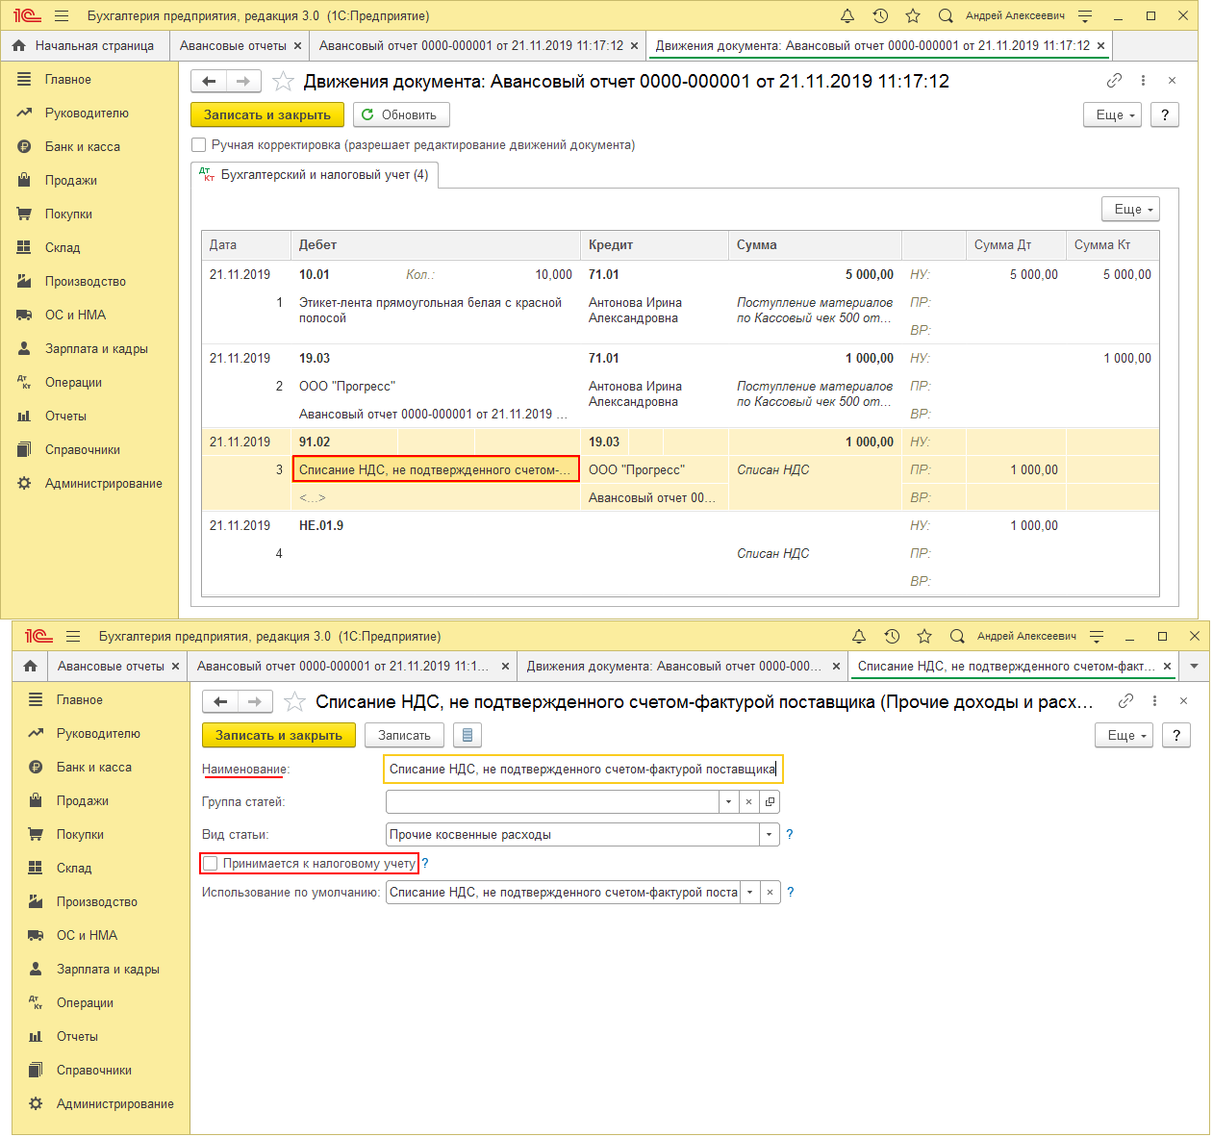Screen dimensions: 1213x1137
Task: Click help ? next to Вид статьи
Action: click(x=790, y=834)
